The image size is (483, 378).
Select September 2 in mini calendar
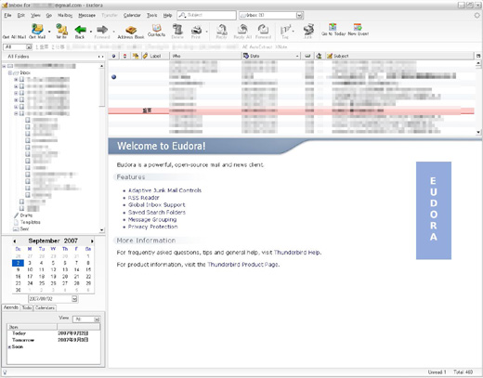[x=18, y=263]
